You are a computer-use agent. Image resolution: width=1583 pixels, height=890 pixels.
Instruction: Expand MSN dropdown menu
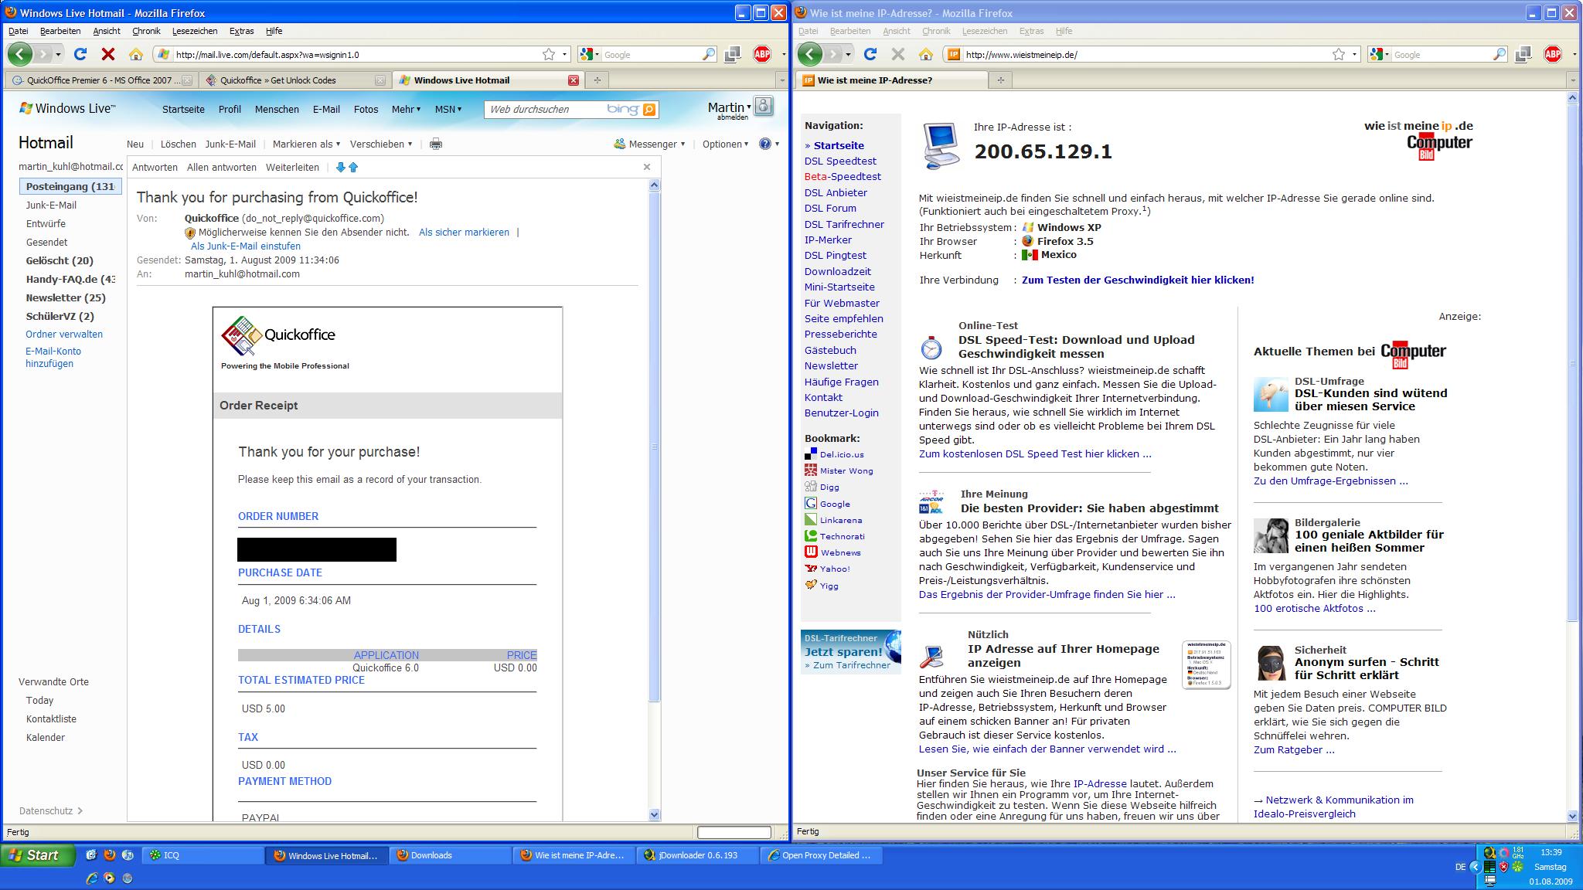coord(448,109)
